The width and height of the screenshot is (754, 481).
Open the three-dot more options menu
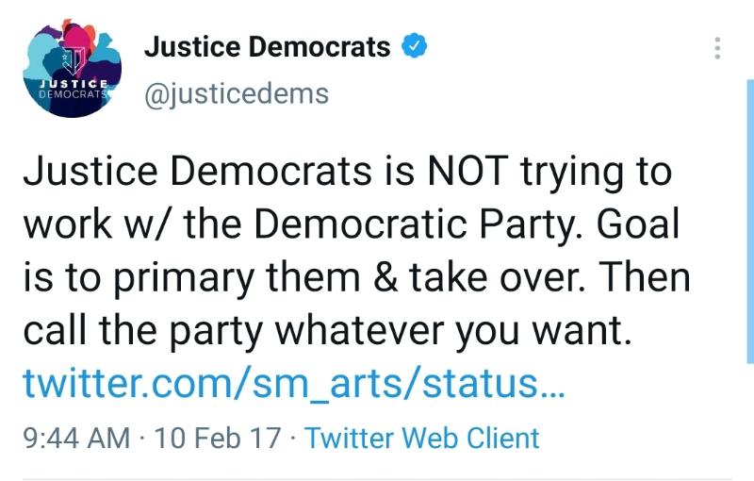[x=718, y=48]
